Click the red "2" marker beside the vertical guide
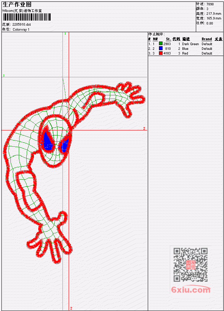 [71, 308]
